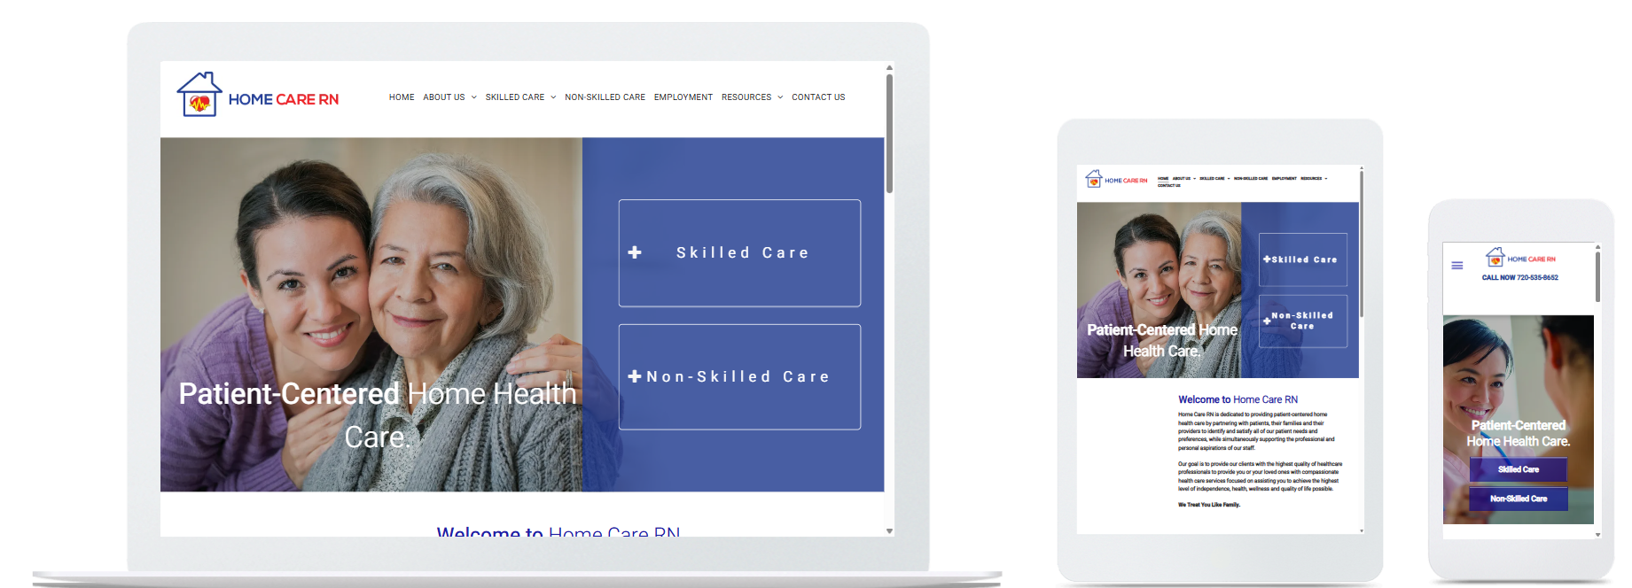Click the scroll down arrow on laptop page

889,531
